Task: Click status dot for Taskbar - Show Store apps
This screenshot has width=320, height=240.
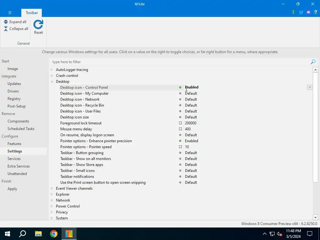Action: (180, 164)
